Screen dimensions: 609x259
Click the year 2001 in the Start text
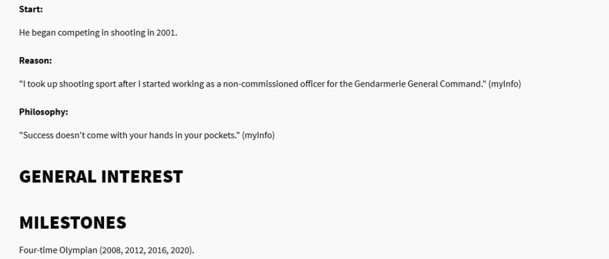[167, 32]
